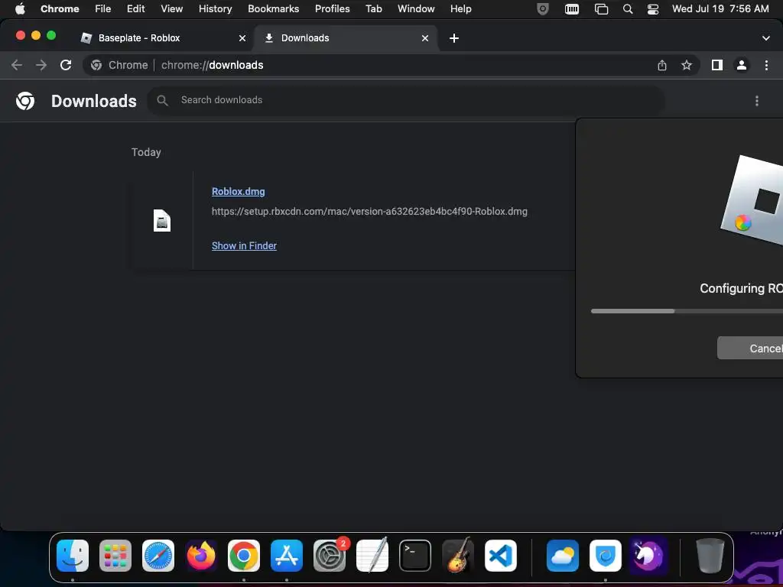Open the App Store from the dock
Viewport: 783px width, 587px height.
(287, 556)
